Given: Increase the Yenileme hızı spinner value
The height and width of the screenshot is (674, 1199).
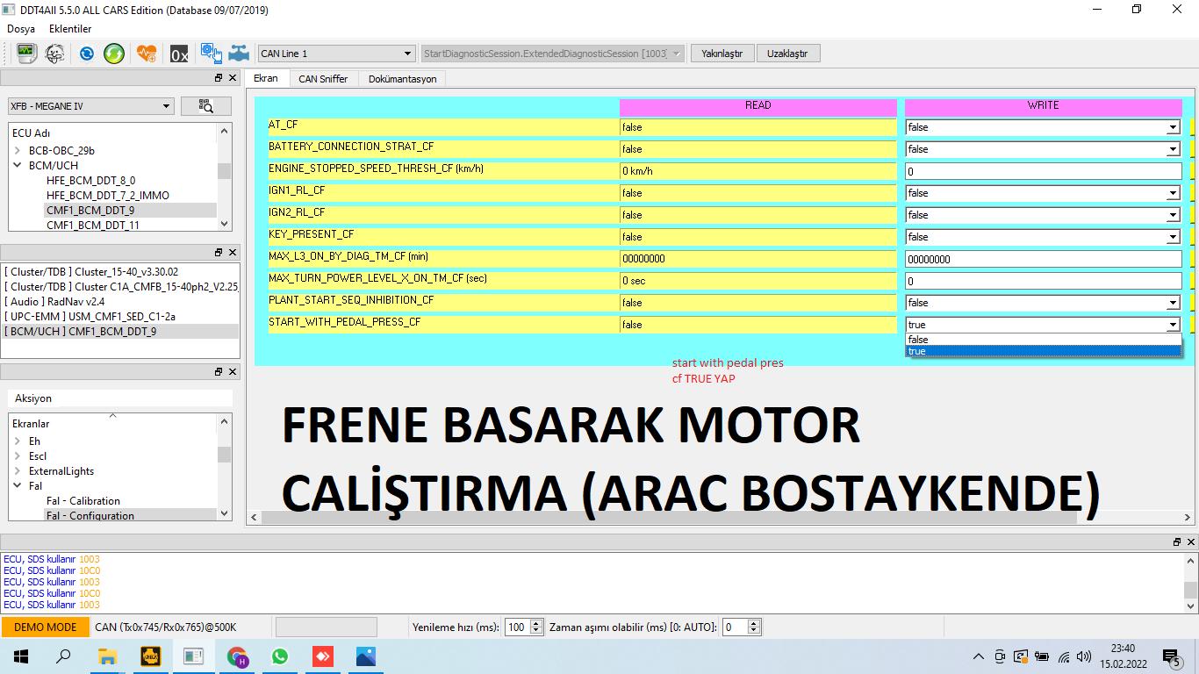Looking at the screenshot, I should coord(536,623).
